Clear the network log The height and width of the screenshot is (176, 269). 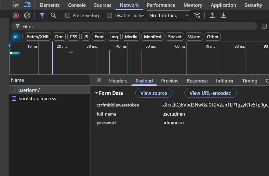(27, 16)
